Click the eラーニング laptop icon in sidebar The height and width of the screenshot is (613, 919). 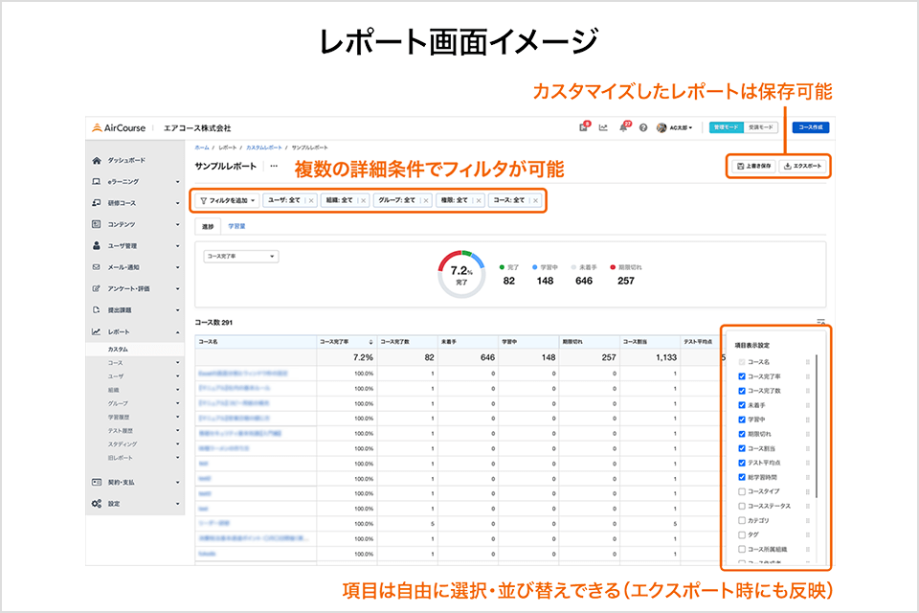(x=97, y=181)
